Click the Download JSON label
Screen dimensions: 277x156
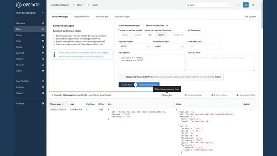pyautogui.click(x=247, y=95)
